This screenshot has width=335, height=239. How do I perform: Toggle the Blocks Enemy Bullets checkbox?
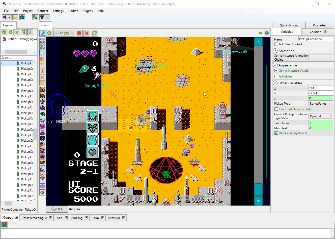276,133
